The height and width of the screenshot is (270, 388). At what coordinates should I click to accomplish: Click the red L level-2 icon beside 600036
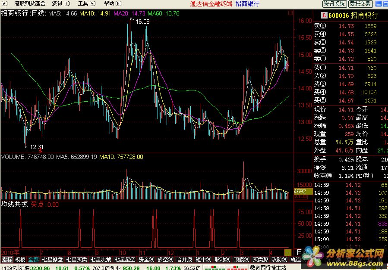(324, 16)
